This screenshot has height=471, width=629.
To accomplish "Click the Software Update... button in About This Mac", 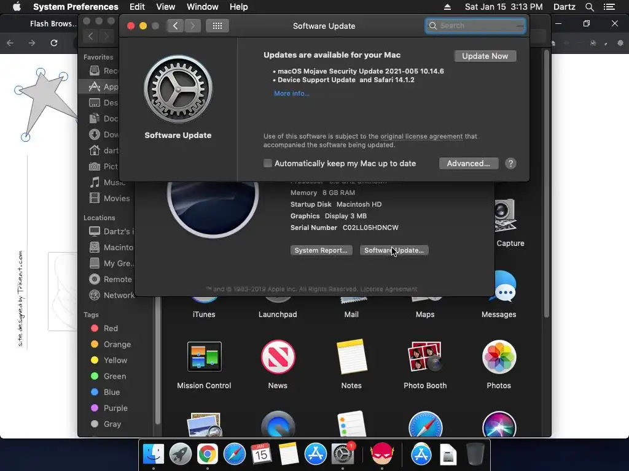I will (394, 250).
